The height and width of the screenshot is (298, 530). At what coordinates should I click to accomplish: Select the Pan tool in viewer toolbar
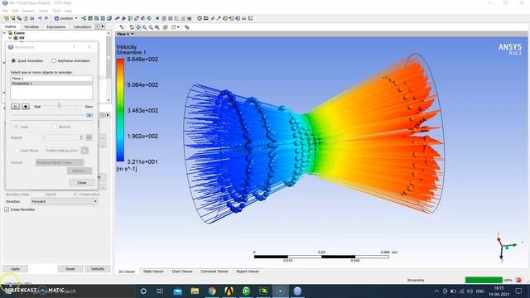(x=138, y=27)
